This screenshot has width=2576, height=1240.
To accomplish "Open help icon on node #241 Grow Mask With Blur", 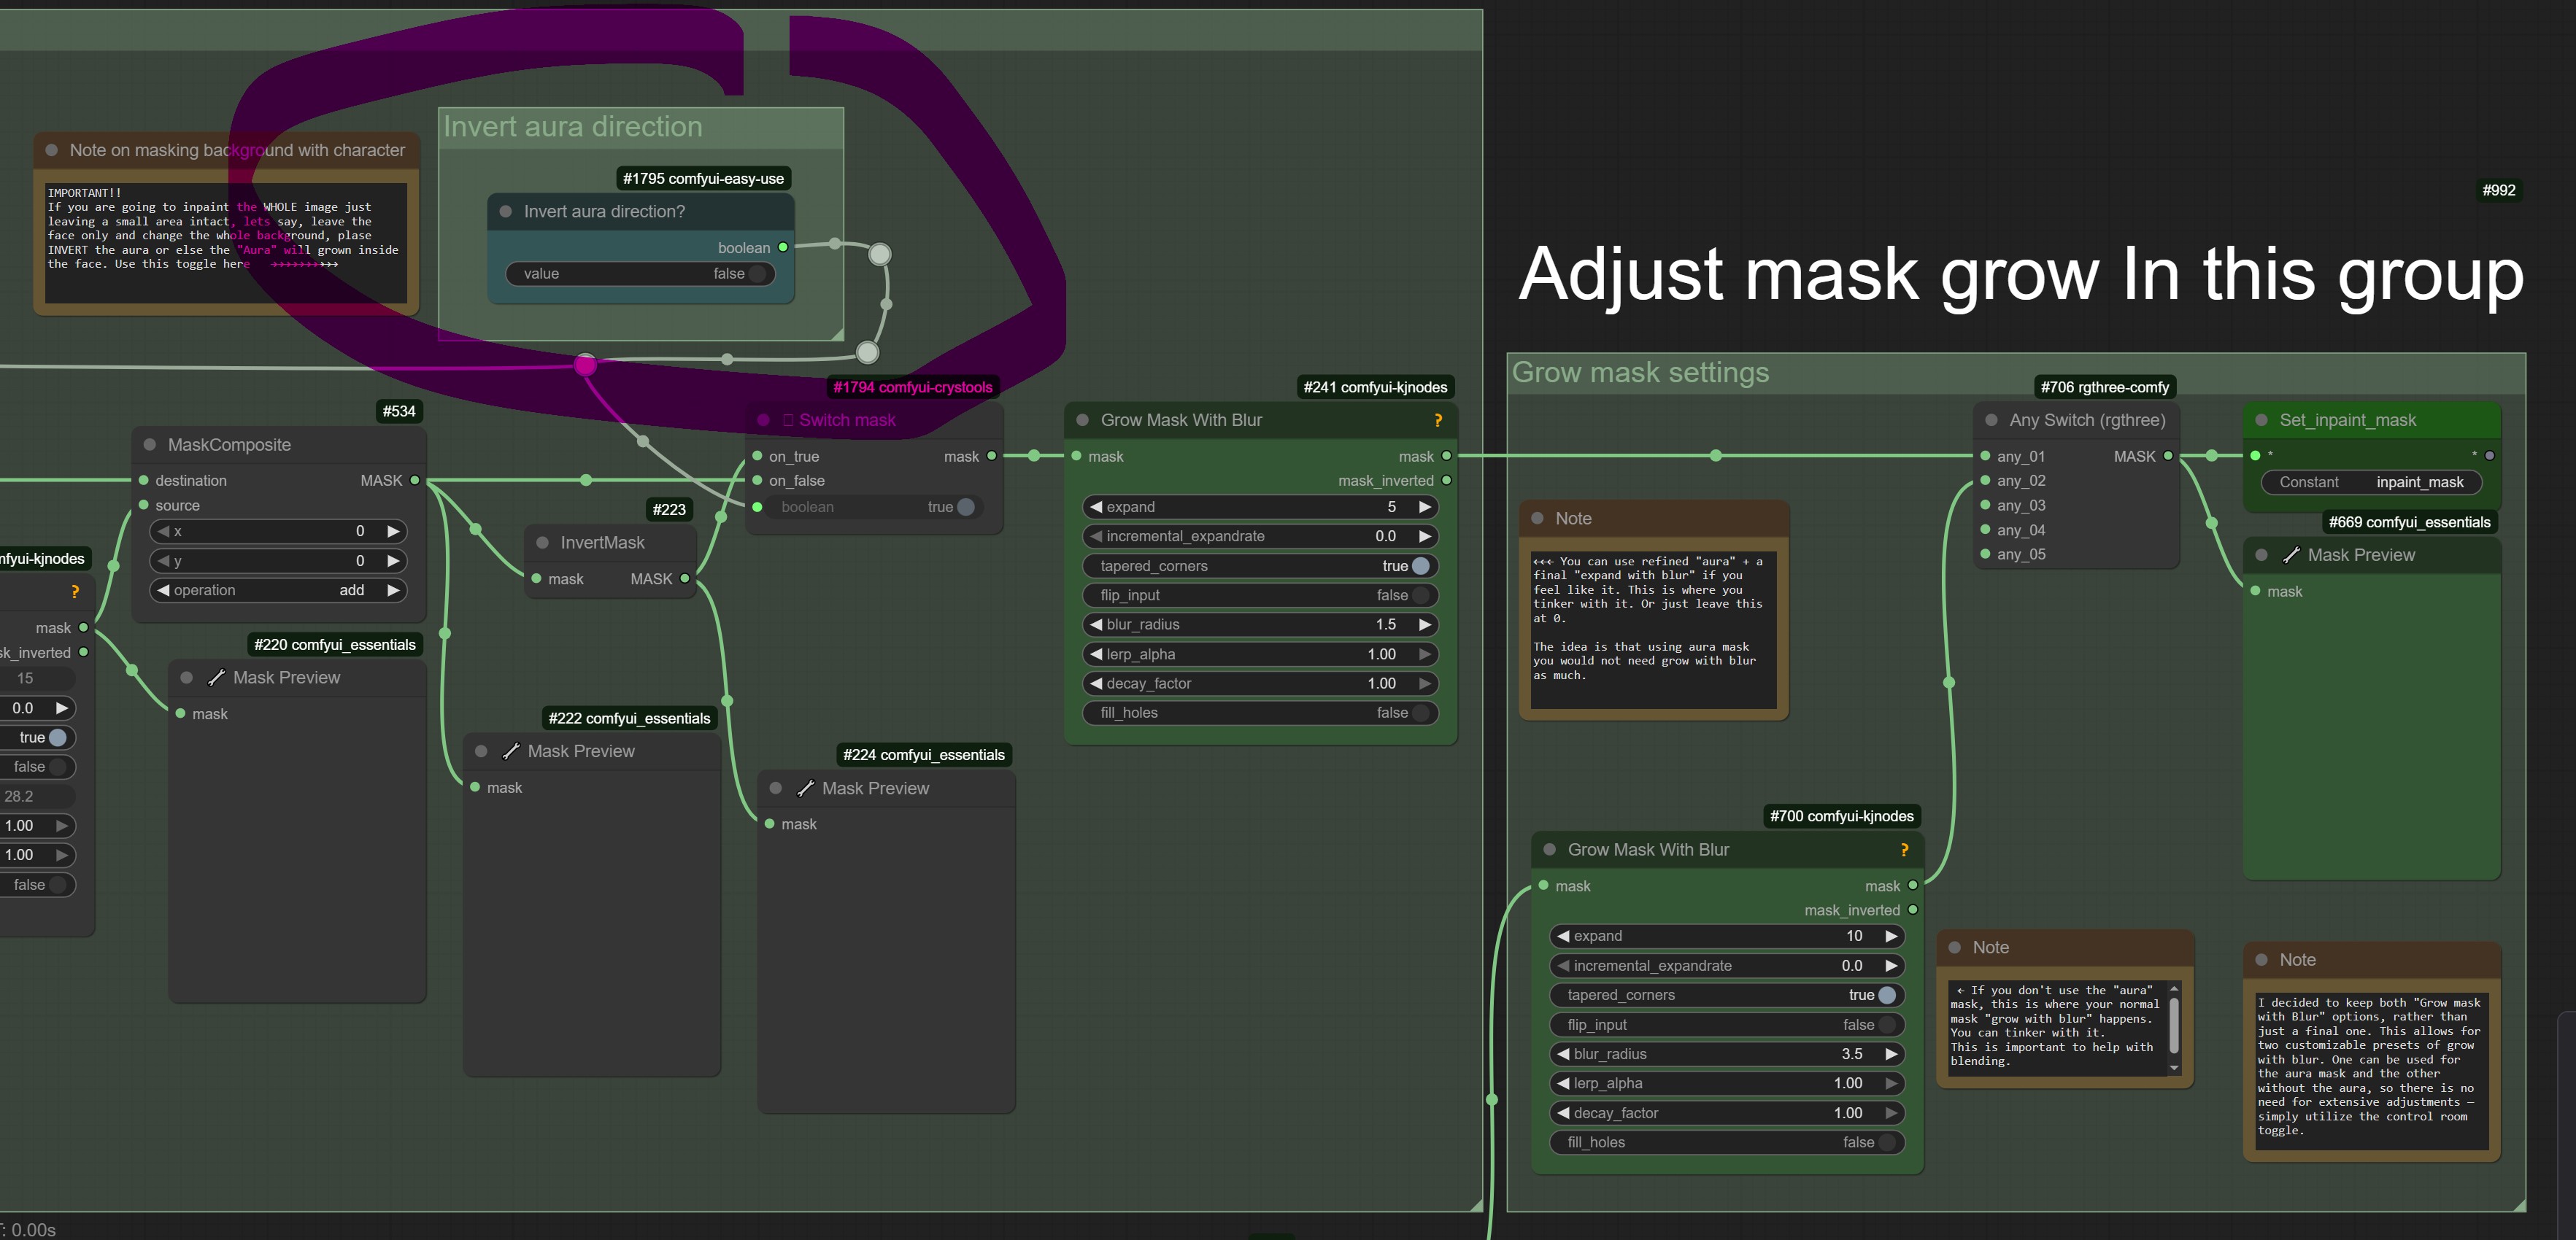I will pyautogui.click(x=1438, y=421).
